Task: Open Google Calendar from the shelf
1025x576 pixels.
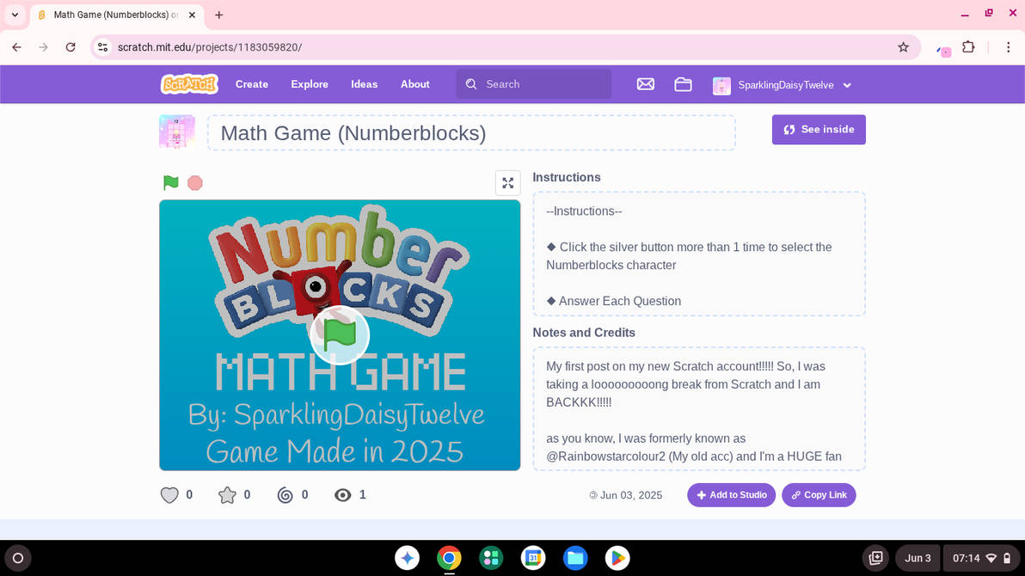Action: tap(533, 558)
